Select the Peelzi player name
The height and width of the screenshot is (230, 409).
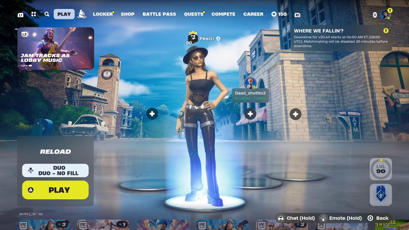(207, 39)
